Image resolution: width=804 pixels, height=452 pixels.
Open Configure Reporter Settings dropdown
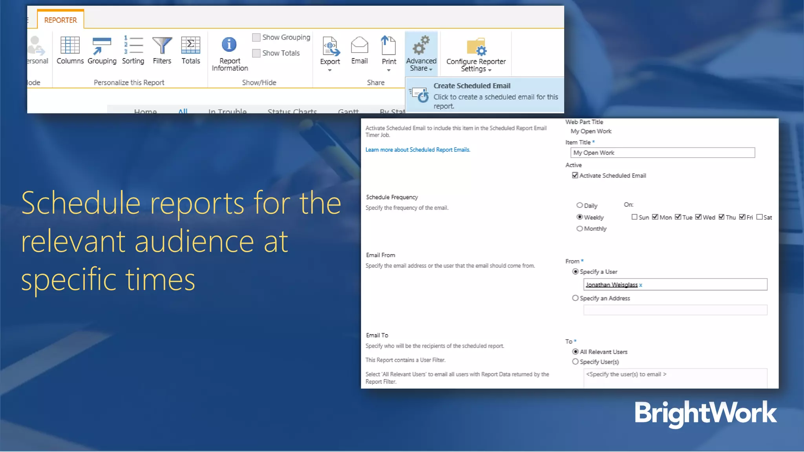point(476,55)
